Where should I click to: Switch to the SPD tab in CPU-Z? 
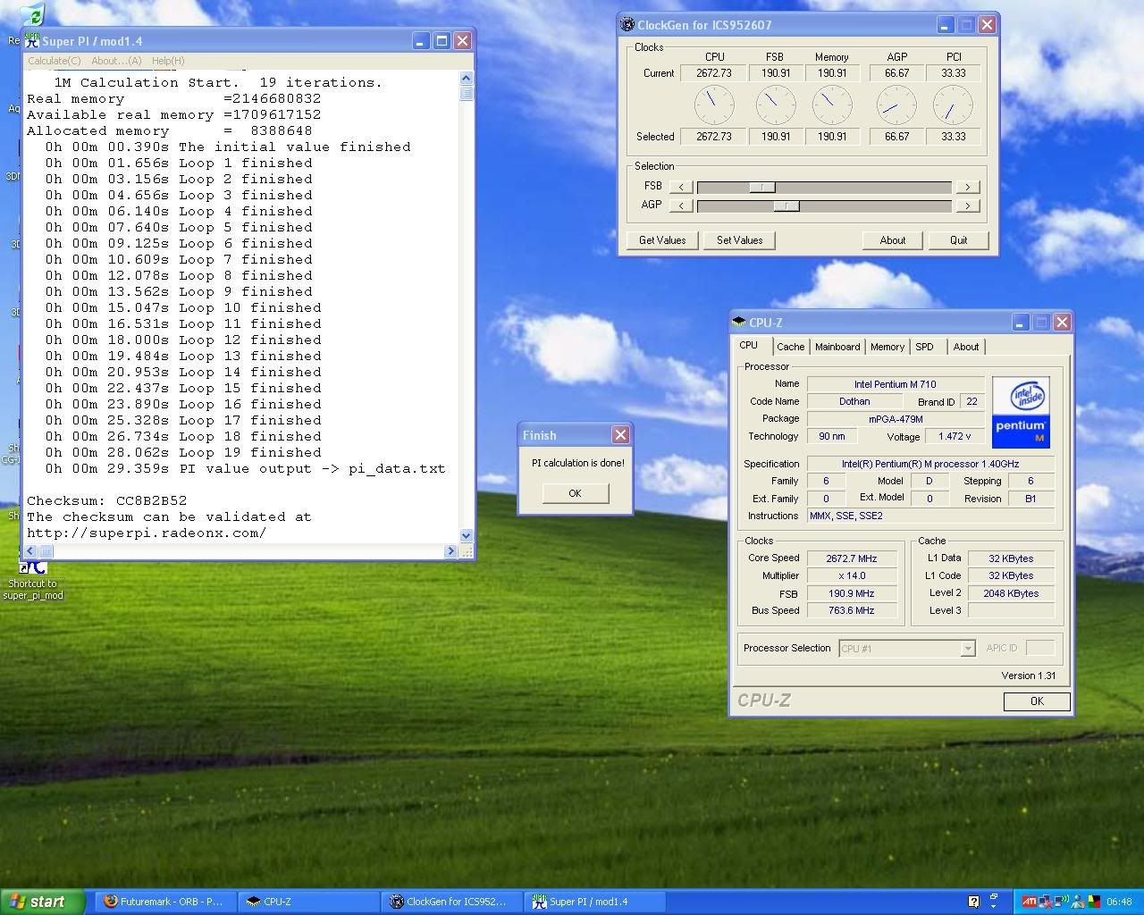point(925,347)
